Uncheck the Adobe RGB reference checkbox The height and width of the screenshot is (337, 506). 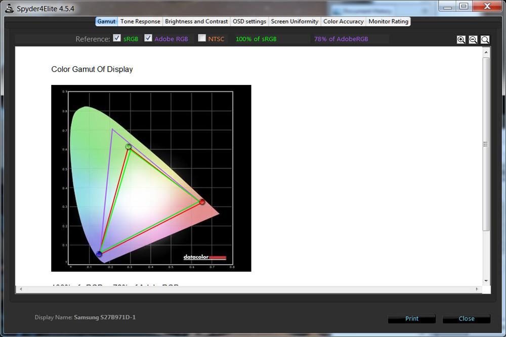[148, 38]
